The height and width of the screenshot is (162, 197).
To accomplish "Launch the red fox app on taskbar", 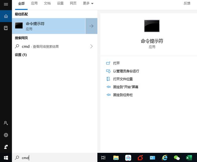I will coord(140,158).
